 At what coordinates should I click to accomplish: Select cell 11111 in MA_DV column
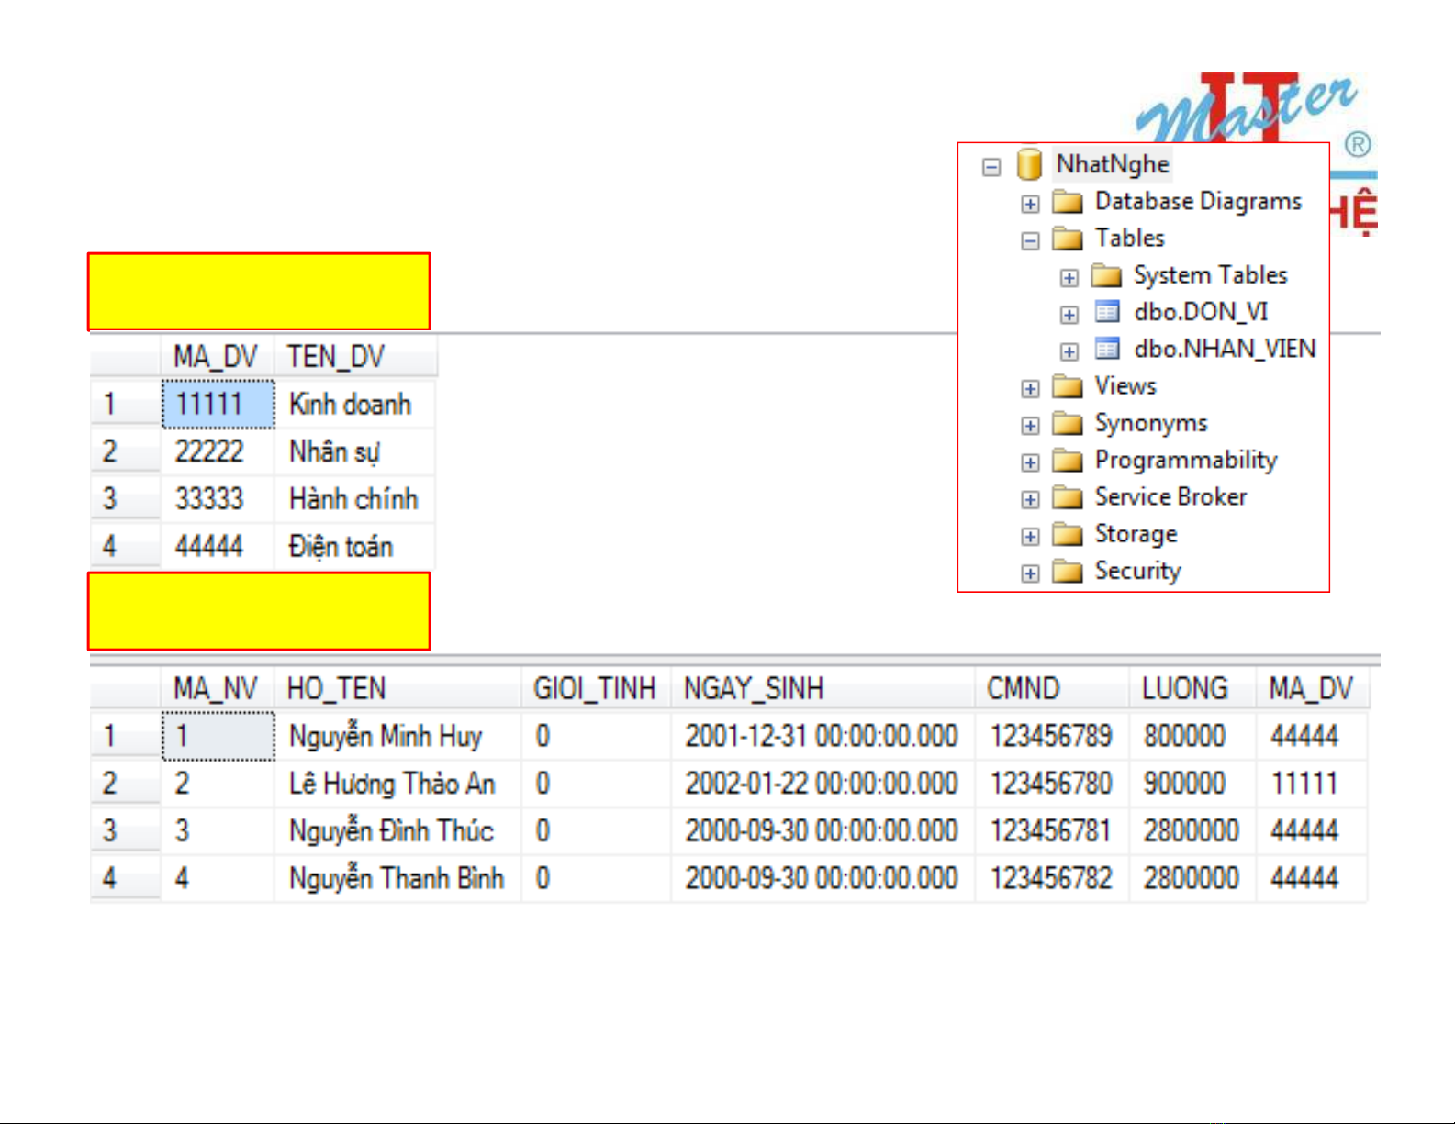coord(218,405)
